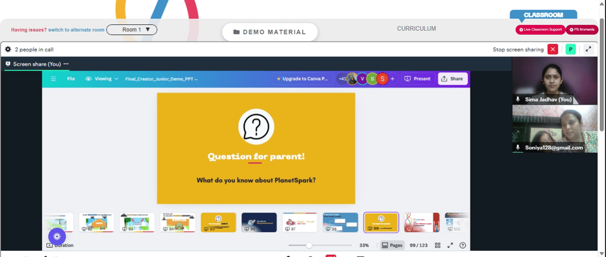Expand call window to fullscreen

tap(588, 50)
